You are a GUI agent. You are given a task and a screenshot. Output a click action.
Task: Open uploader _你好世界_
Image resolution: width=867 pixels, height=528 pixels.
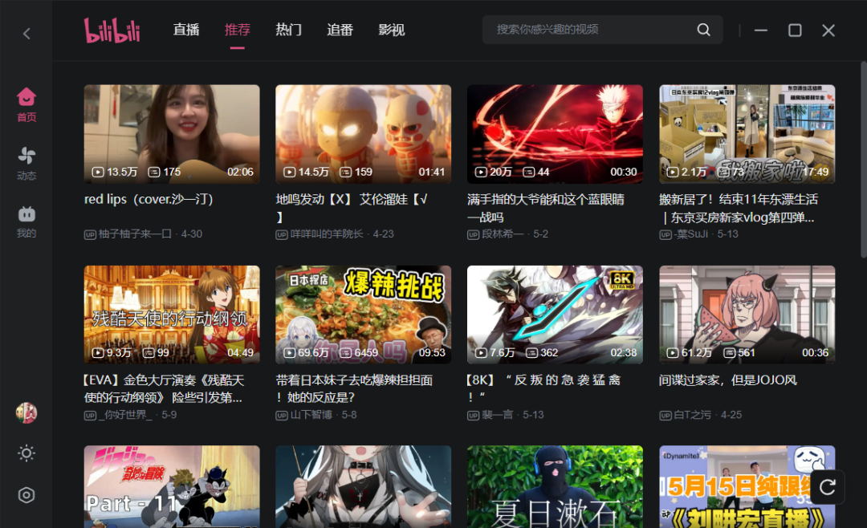tap(125, 415)
